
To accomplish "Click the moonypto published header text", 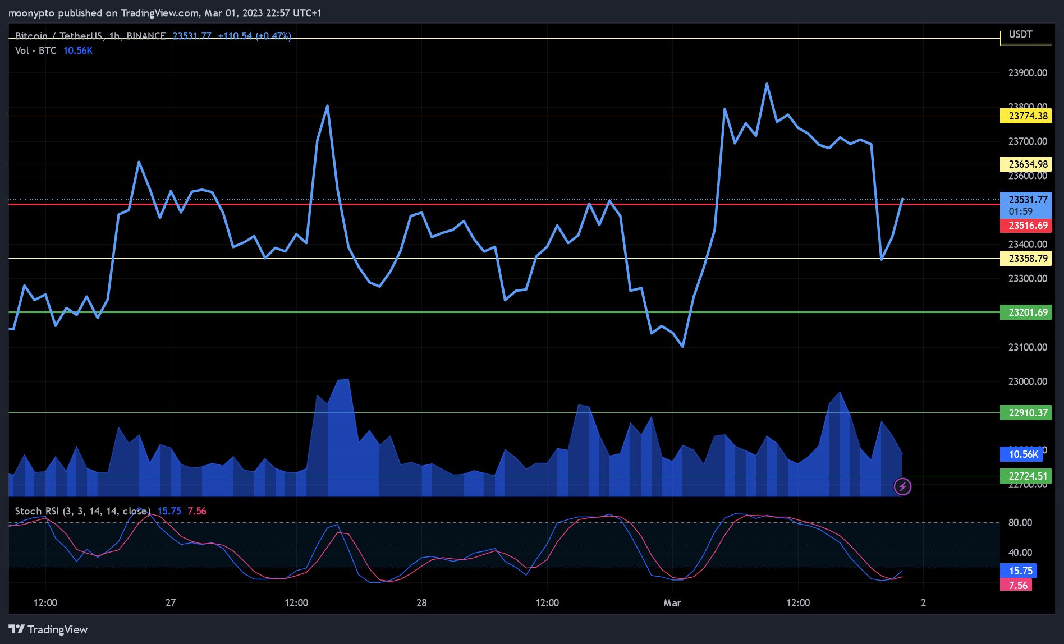I will point(164,13).
